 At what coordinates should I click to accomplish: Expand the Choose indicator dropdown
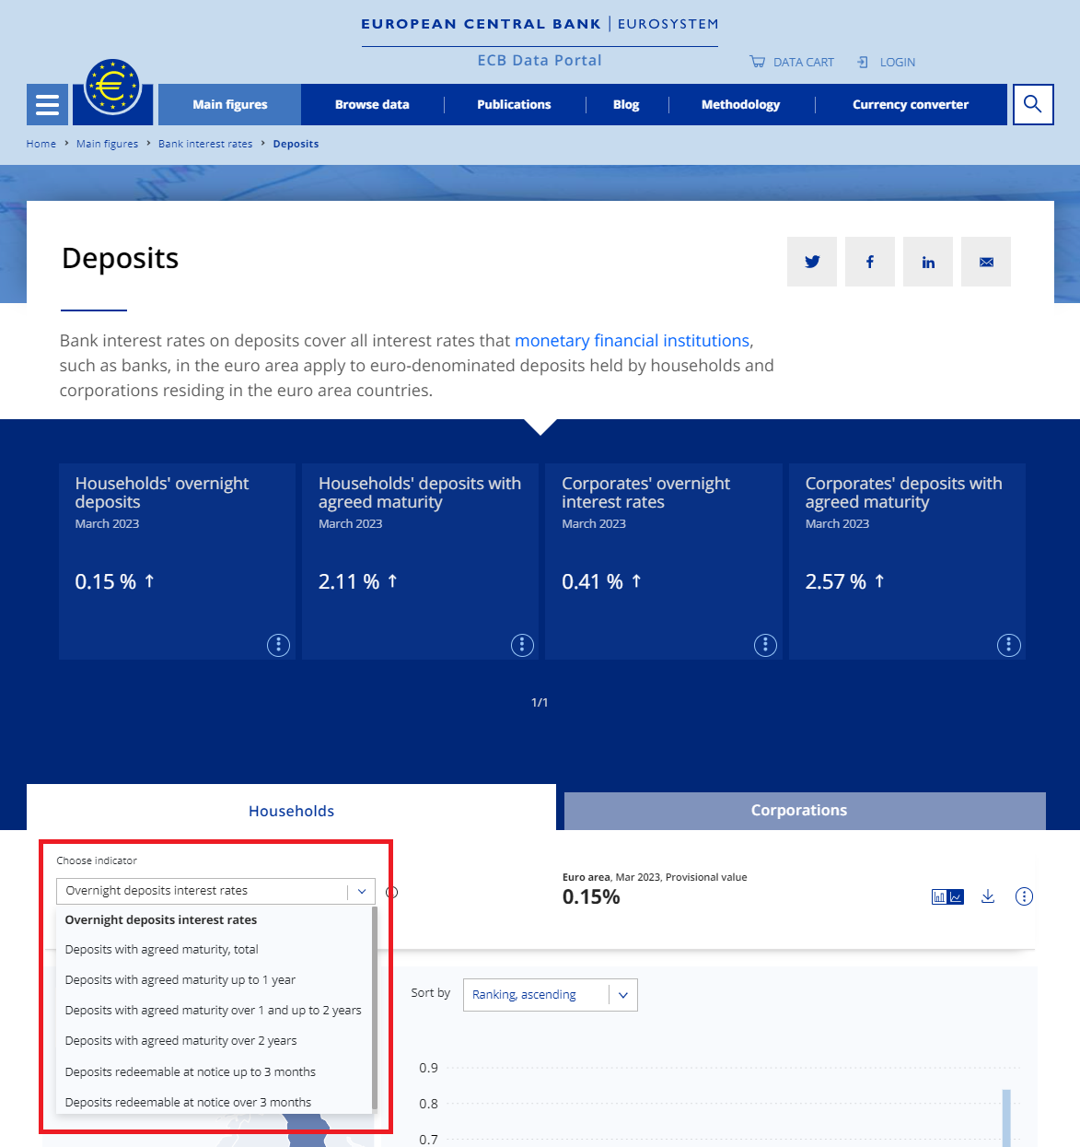pyautogui.click(x=362, y=891)
